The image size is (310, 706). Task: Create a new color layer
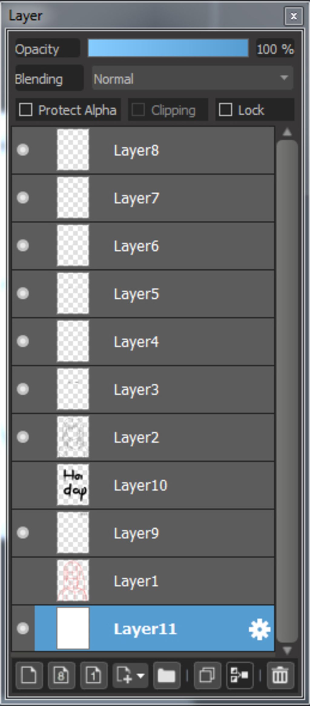(x=29, y=675)
